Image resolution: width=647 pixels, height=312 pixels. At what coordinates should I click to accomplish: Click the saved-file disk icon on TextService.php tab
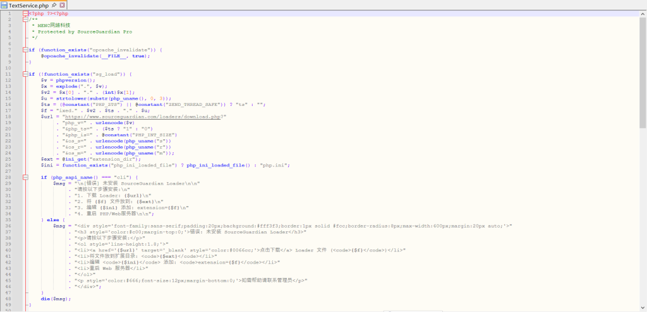tap(4, 5)
